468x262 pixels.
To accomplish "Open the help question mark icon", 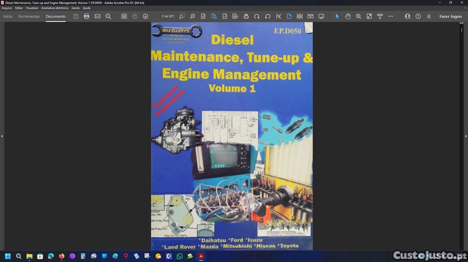I will (x=418, y=16).
